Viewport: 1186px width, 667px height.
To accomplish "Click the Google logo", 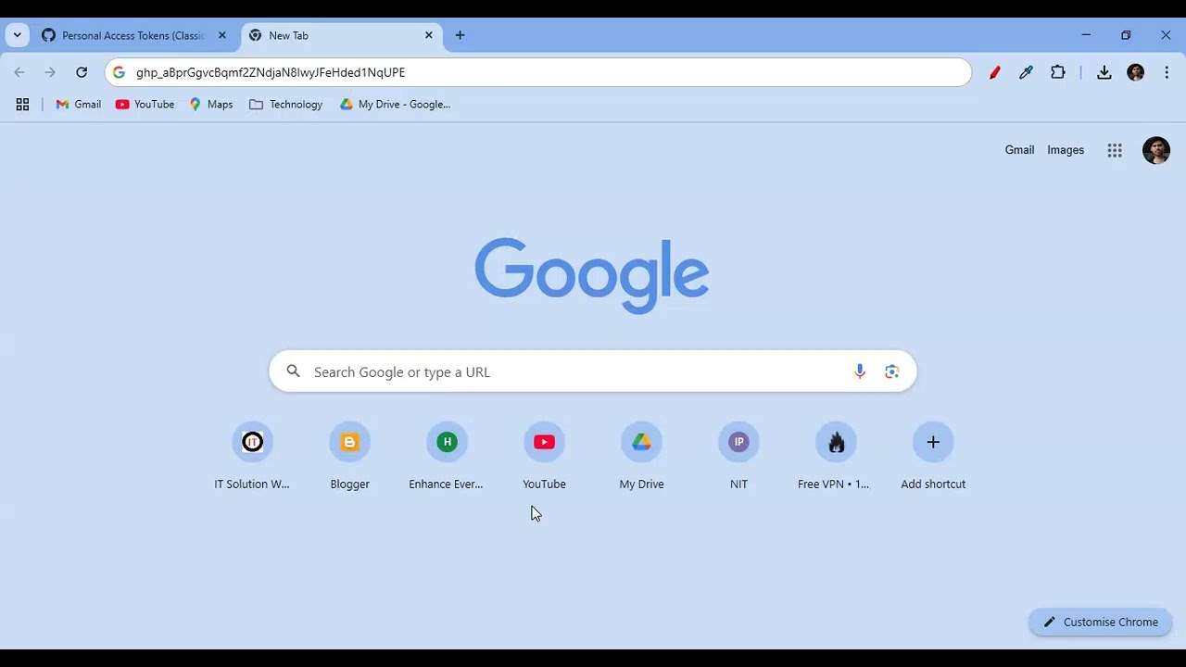I will [x=592, y=275].
